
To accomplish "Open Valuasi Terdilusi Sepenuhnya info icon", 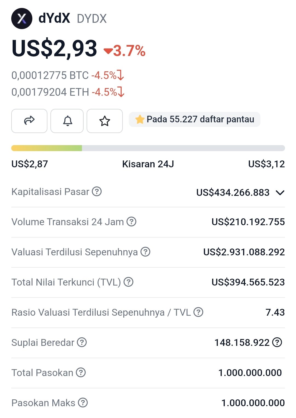I will pos(145,252).
